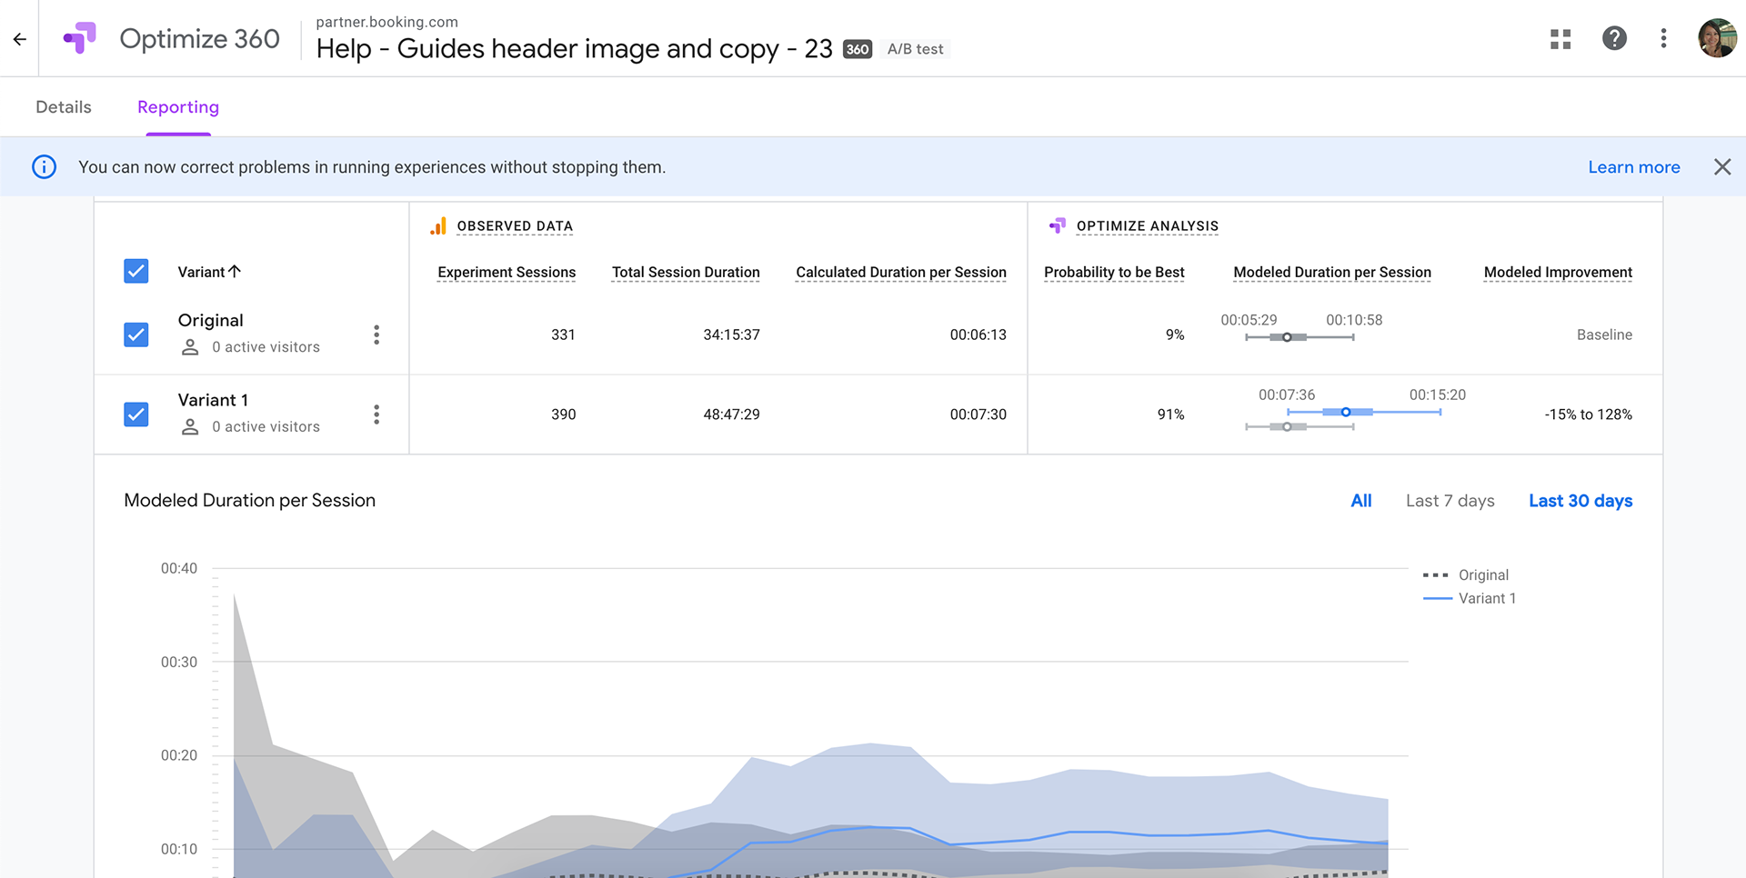The image size is (1746, 878).
Task: Sort by the Variant column header
Action: [x=209, y=272]
